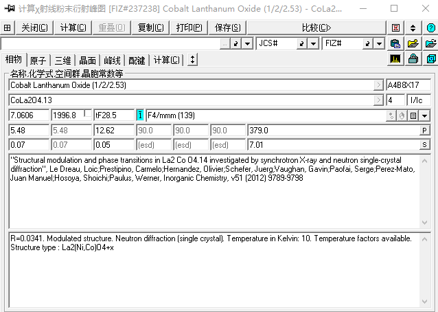Click the 3D cube icon
The width and height of the screenshot is (438, 312).
point(430,59)
